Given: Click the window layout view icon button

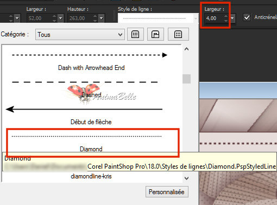Looking at the screenshot, I should 155,34.
